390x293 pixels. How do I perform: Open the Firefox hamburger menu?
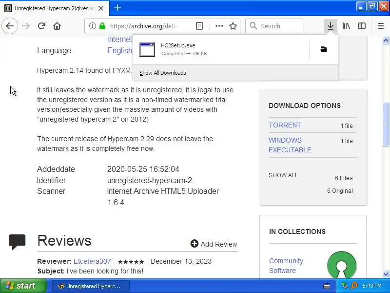[381, 26]
